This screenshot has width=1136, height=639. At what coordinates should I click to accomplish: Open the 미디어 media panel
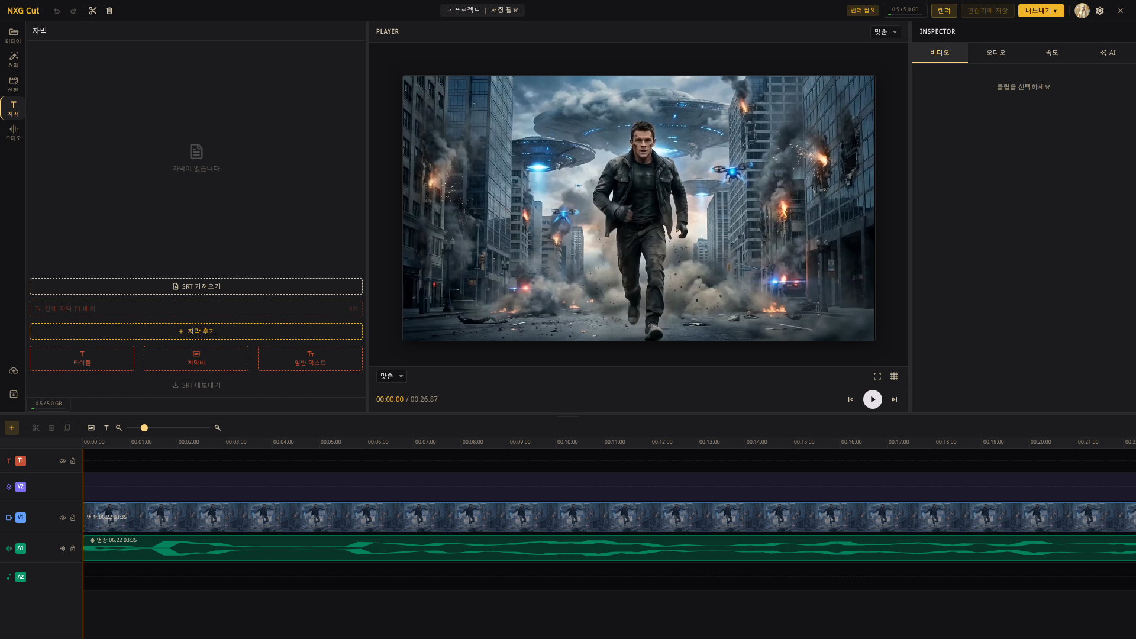click(13, 35)
